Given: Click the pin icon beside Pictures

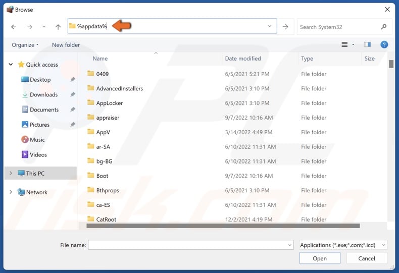Looking at the screenshot, I should (73, 124).
